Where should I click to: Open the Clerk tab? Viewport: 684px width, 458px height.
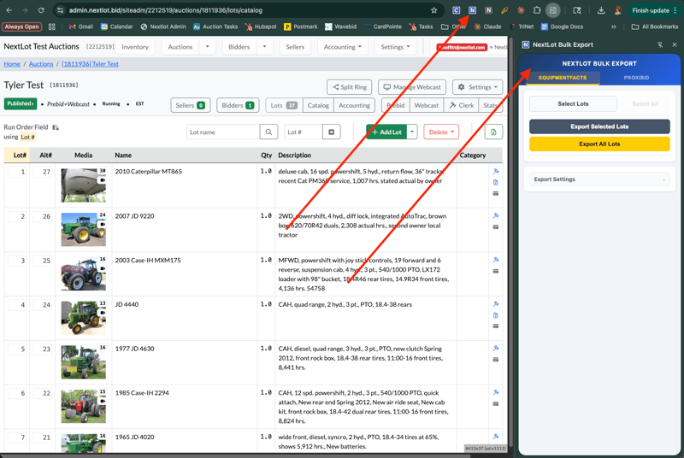[461, 105]
